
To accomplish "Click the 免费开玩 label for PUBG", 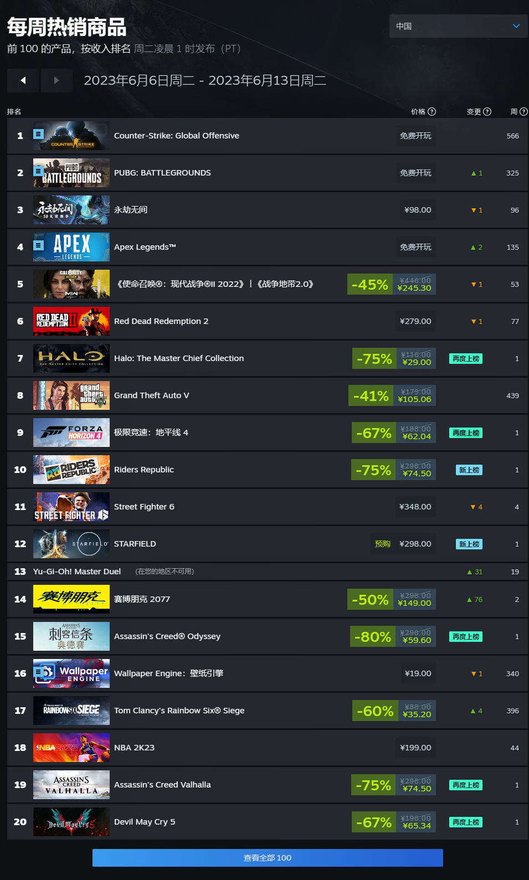I will click(415, 173).
